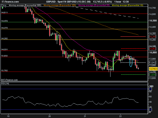Image resolution: width=158 pixels, height=118 pixels.
Task: Click the green 13,656 price tag
Action: pyautogui.click(x=152, y=74)
